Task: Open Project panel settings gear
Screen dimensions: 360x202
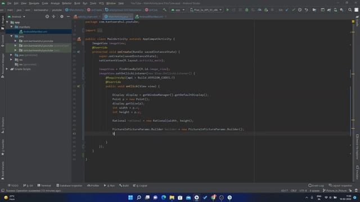Action: (62, 16)
